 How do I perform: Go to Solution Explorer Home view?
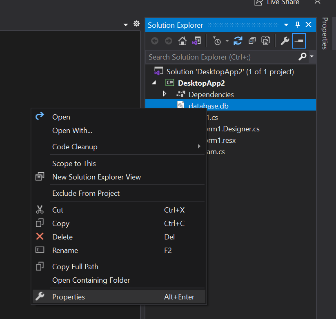[182, 41]
